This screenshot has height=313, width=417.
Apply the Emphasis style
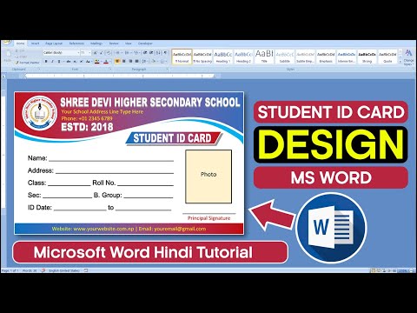point(326,57)
